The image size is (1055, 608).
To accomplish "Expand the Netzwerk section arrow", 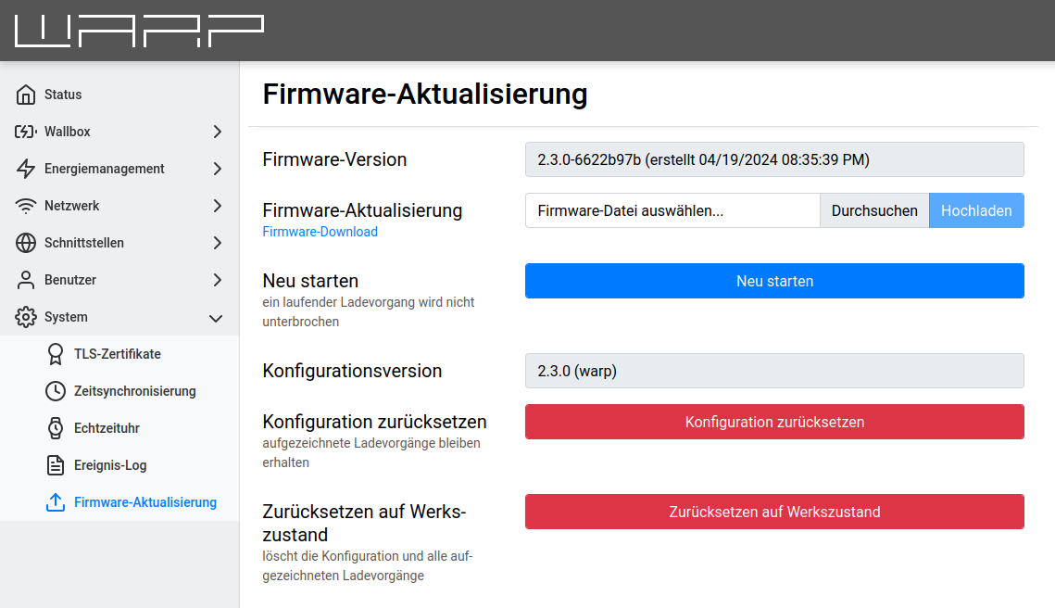I will point(217,206).
